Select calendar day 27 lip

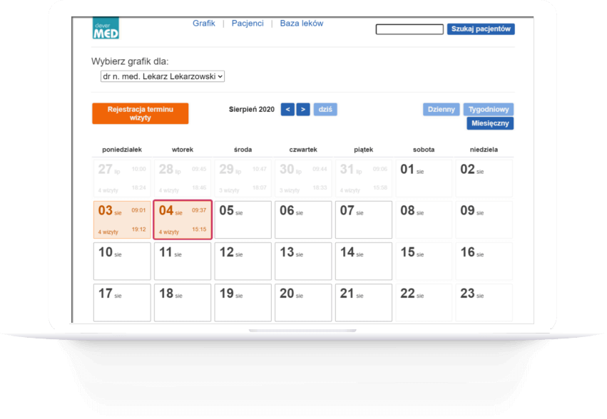[x=122, y=178]
